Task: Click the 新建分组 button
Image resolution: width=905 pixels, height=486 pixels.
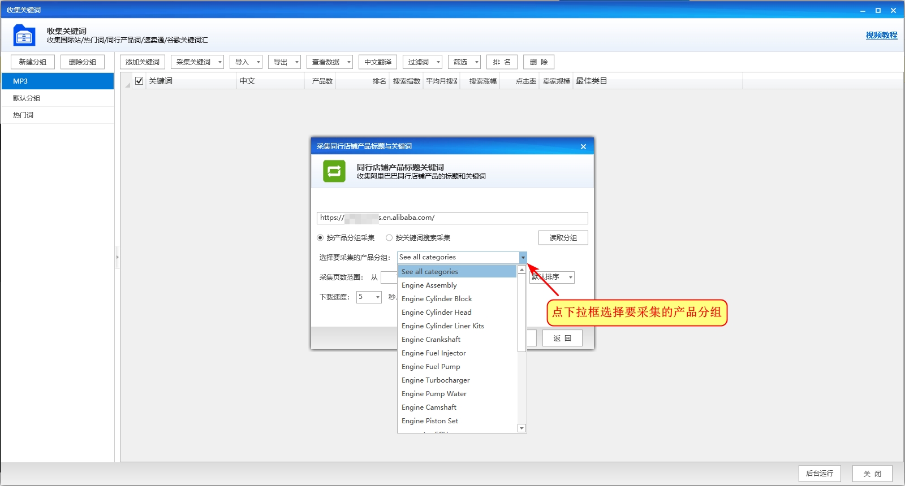Action: (33, 62)
